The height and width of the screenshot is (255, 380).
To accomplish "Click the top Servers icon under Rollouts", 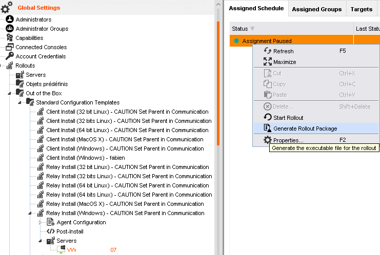I will pos(20,75).
